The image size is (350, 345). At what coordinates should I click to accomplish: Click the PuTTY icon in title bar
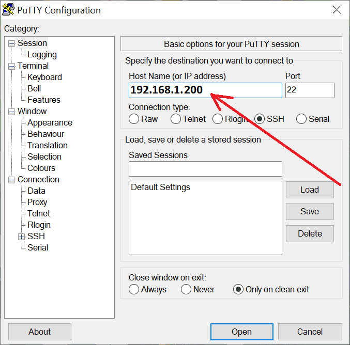(x=9, y=10)
